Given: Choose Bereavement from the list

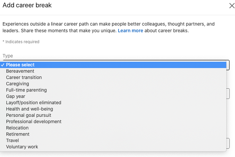Looking at the screenshot, I should tap(113, 71).
